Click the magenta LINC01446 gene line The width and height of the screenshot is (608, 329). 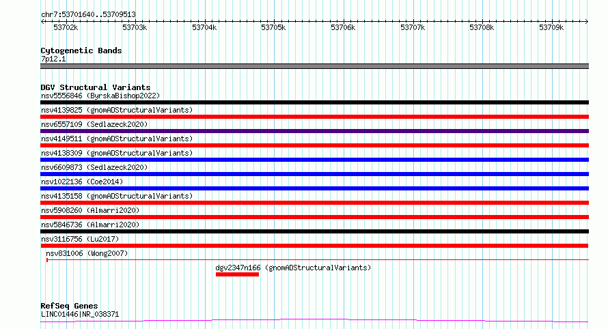point(314,321)
